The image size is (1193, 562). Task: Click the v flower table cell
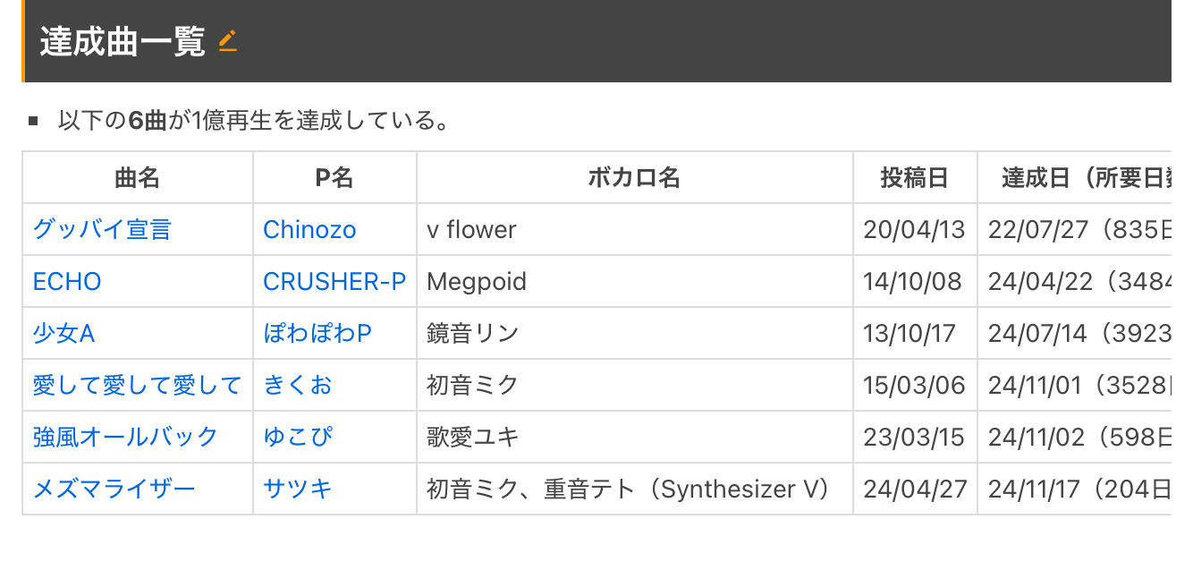point(635,230)
